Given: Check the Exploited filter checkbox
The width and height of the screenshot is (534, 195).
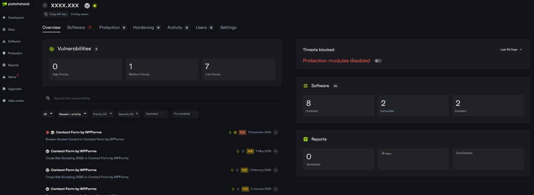Looking at the screenshot, I should pyautogui.click(x=163, y=114).
